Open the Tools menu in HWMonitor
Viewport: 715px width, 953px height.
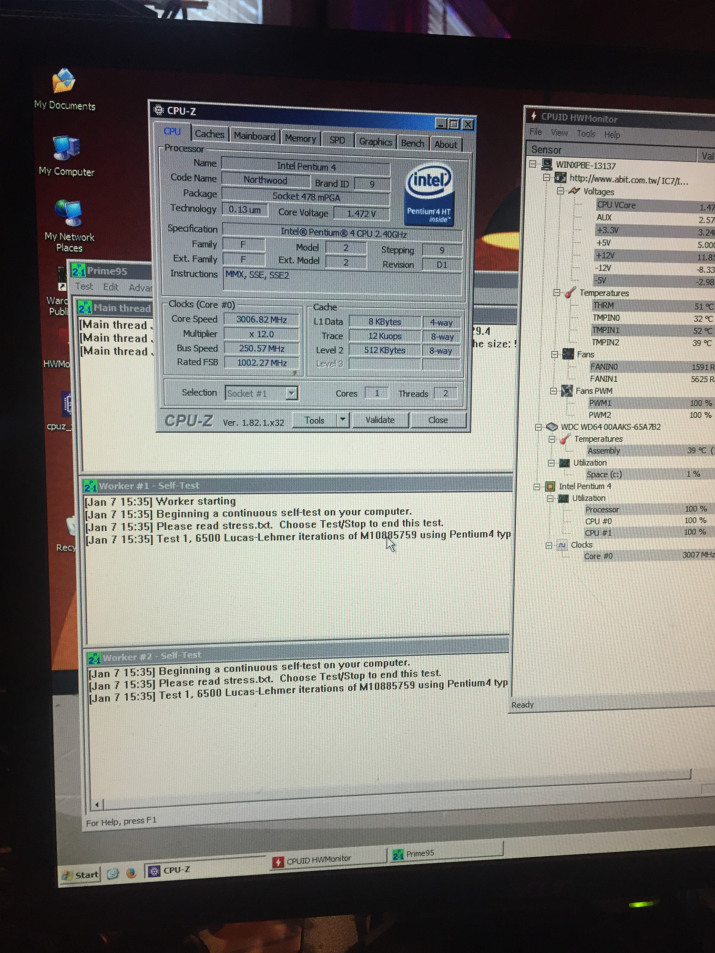pyautogui.click(x=586, y=133)
